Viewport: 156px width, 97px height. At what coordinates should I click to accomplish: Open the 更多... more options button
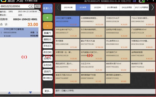(47, 91)
